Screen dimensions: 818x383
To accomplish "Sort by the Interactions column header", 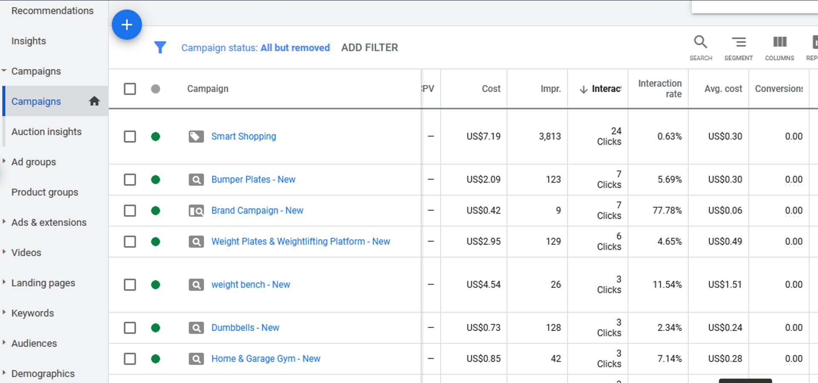I will coord(606,89).
